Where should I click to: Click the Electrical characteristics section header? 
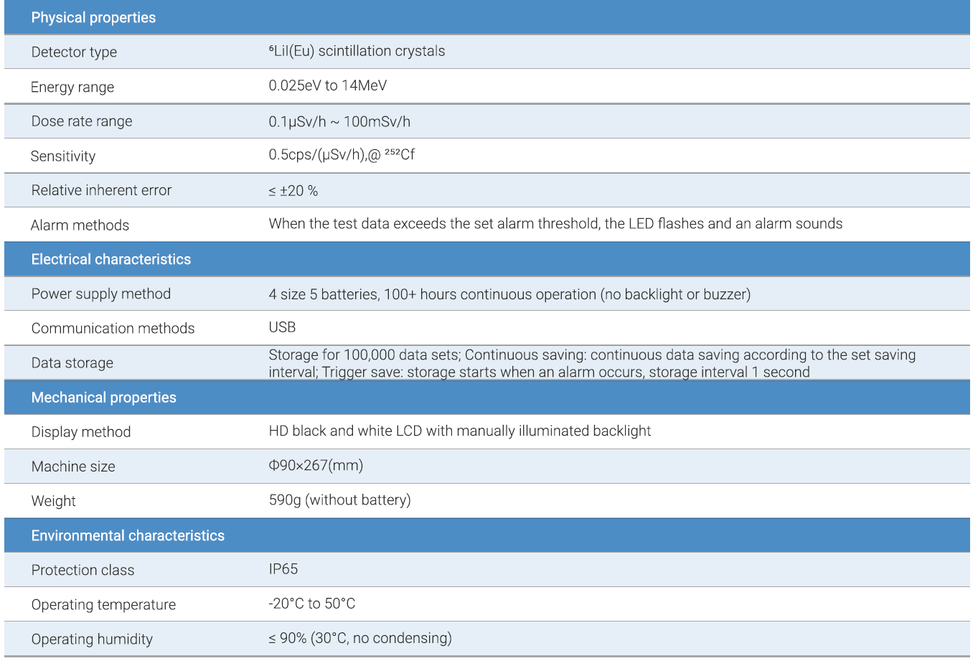coord(111,260)
